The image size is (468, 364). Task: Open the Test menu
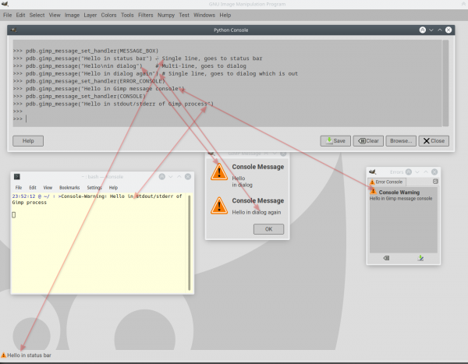(x=184, y=15)
